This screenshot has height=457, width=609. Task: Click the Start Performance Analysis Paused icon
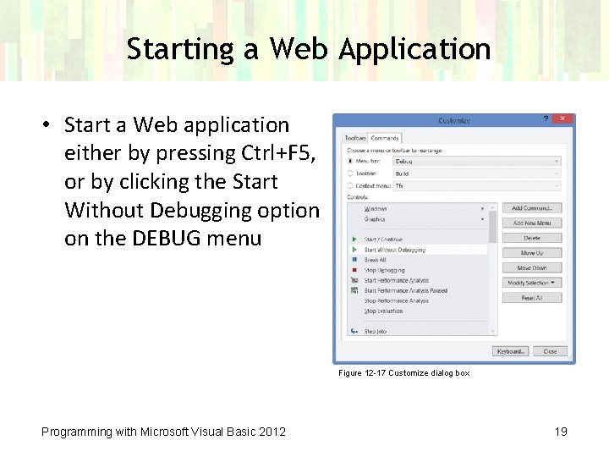[x=354, y=290]
